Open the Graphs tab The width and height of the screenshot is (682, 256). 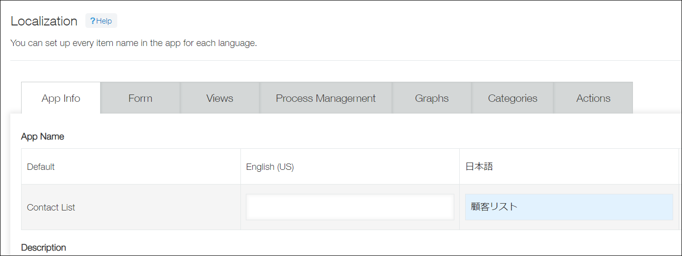pyautogui.click(x=432, y=98)
